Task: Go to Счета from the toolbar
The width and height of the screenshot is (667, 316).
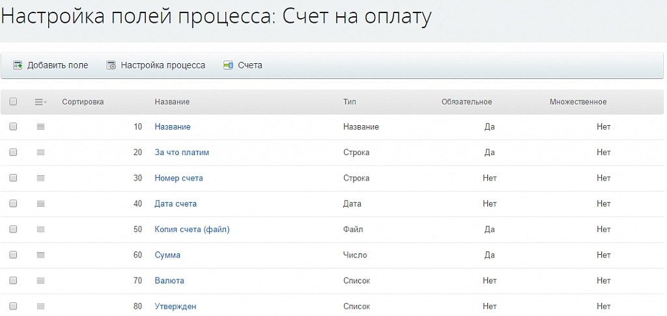Action: [x=243, y=66]
